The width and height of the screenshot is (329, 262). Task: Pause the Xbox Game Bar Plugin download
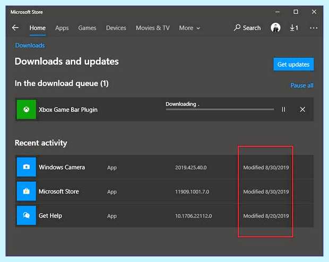pyautogui.click(x=283, y=109)
